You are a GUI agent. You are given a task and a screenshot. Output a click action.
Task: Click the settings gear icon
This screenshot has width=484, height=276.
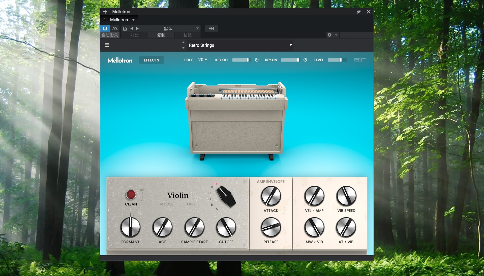point(329,35)
